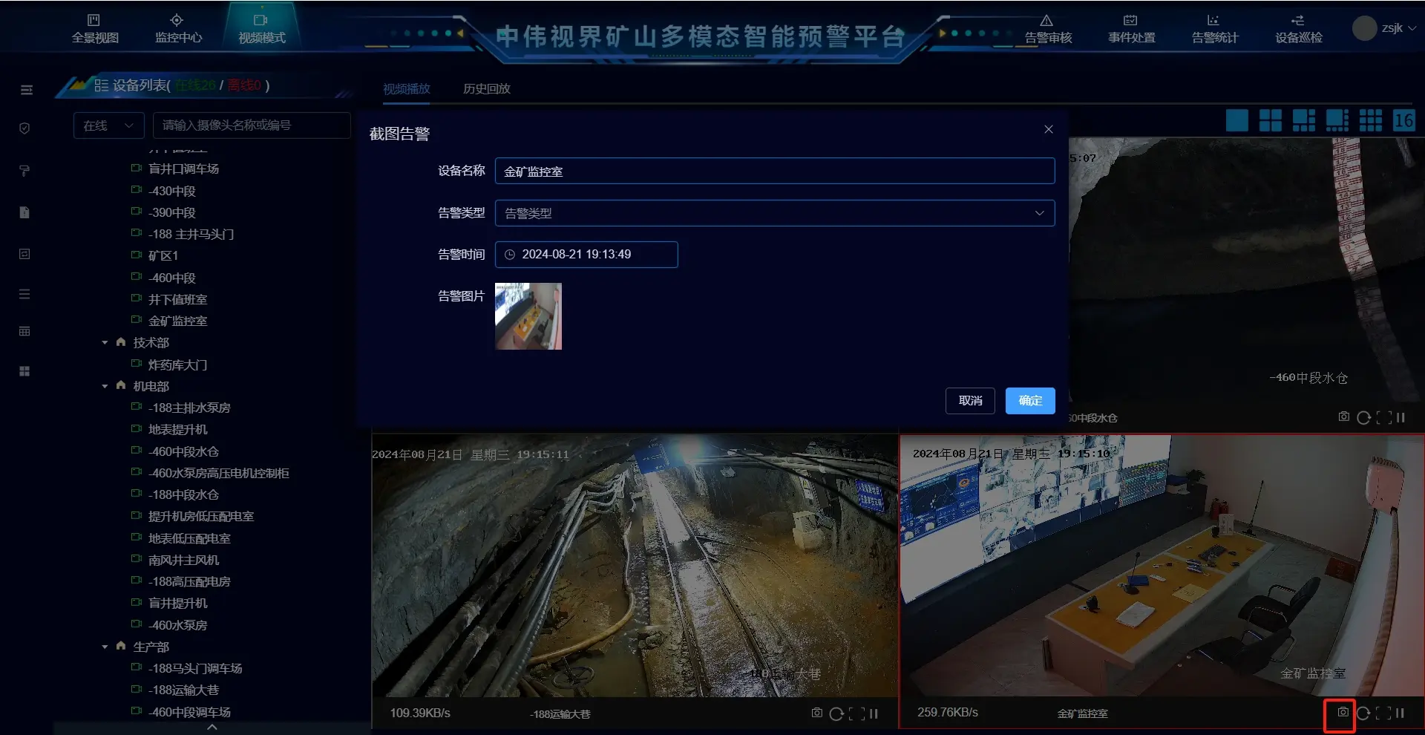The width and height of the screenshot is (1425, 735).
Task: Switch to 历史回放 playback tab
Action: pos(486,88)
